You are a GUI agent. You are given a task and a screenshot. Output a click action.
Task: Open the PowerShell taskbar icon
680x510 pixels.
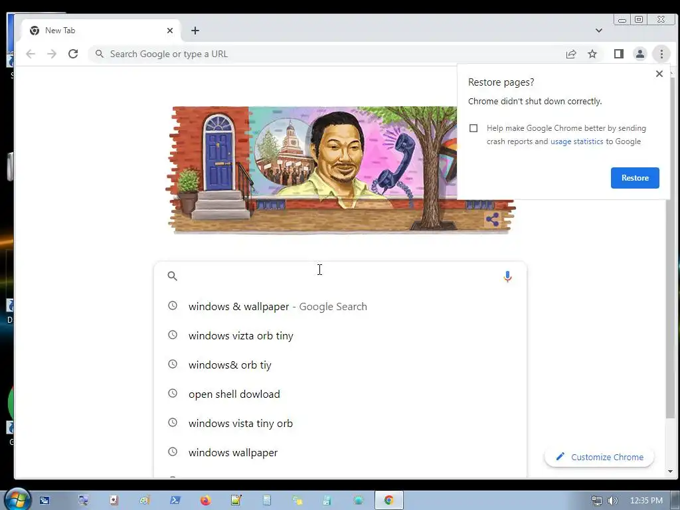(175, 501)
